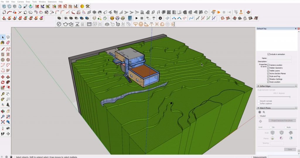Toggle Shadow Settings checkbox

pyautogui.click(x=268, y=79)
